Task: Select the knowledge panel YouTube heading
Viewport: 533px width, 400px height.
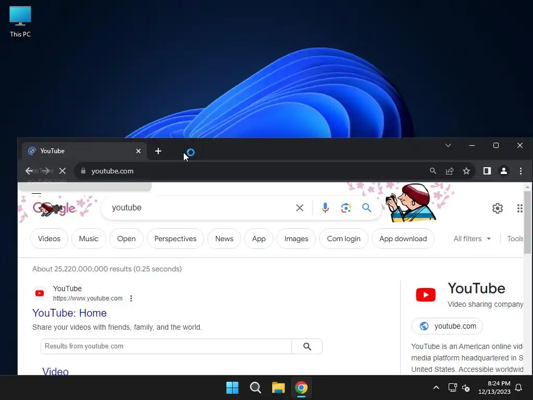Action: point(476,289)
